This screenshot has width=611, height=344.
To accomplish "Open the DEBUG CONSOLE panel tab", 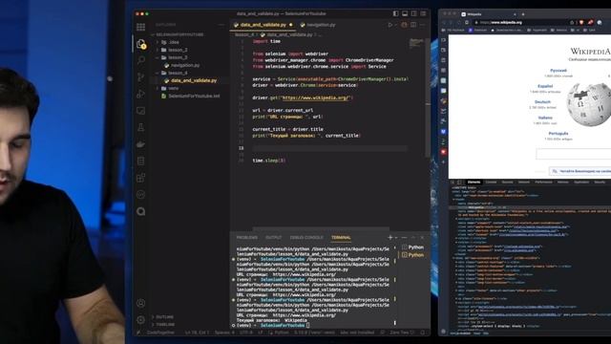I will coord(306,238).
